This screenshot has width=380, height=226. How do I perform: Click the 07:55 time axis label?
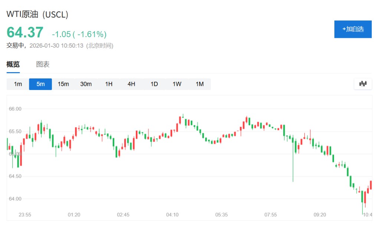pyautogui.click(x=271, y=215)
